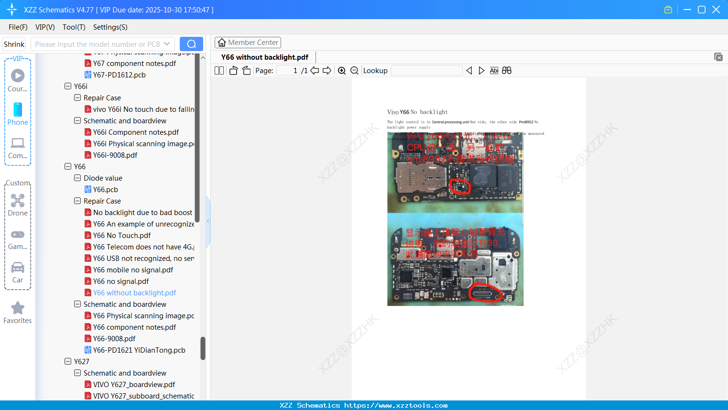Click the tree scrollbar up arrow

point(203,57)
